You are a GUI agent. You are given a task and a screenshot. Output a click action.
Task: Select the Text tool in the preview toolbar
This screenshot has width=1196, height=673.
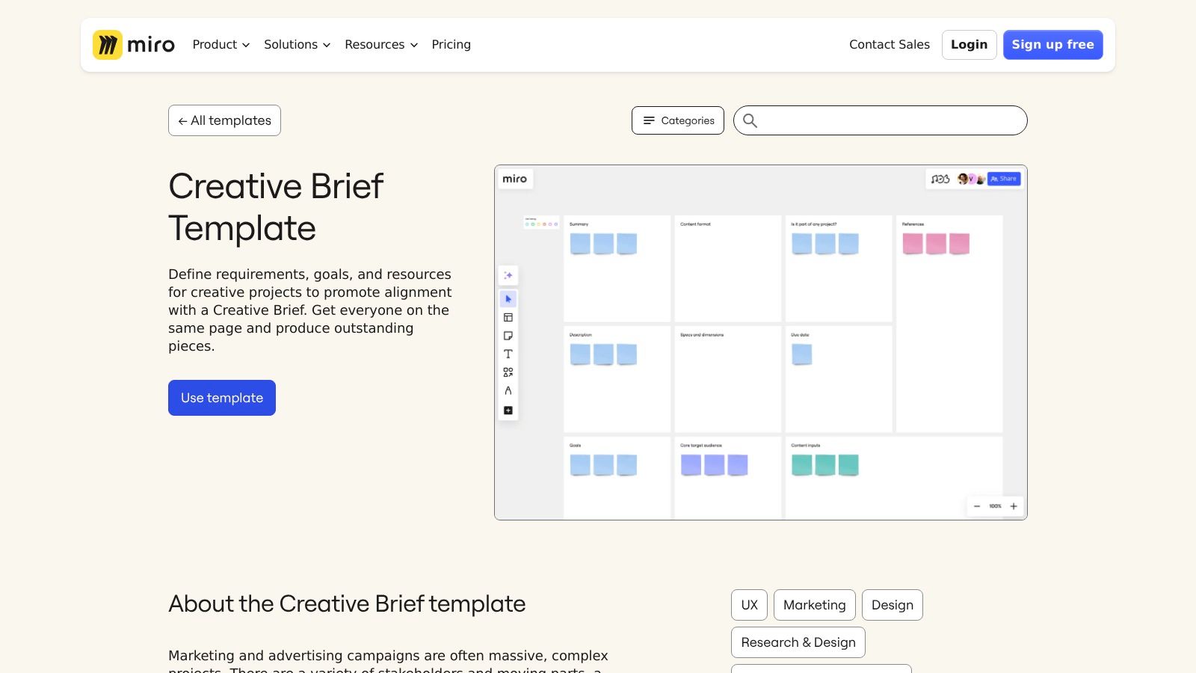coord(508,354)
